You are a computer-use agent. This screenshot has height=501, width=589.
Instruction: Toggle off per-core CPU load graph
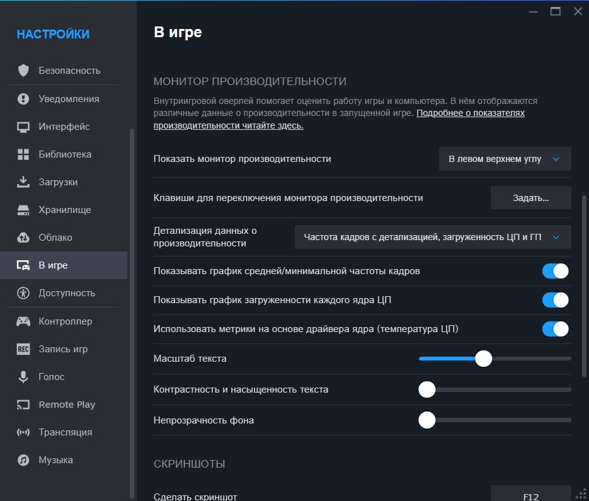click(555, 300)
